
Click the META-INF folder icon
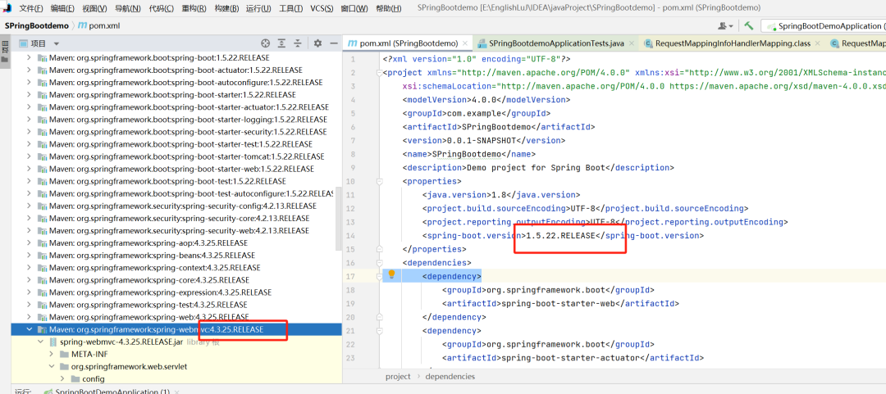coord(64,355)
